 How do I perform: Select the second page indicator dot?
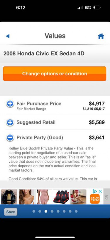pyautogui.click(x=40, y=211)
